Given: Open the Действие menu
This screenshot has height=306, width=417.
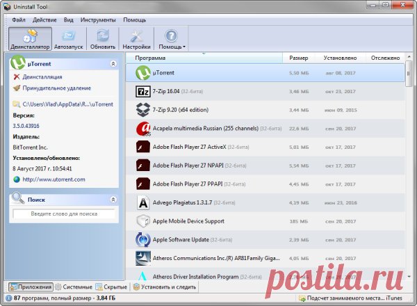Looking at the screenshot, I should (44, 20).
